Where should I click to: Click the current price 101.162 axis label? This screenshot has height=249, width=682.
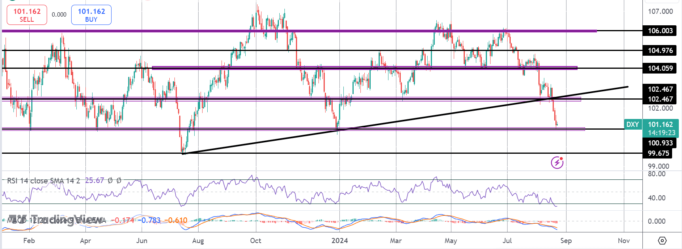point(660,124)
